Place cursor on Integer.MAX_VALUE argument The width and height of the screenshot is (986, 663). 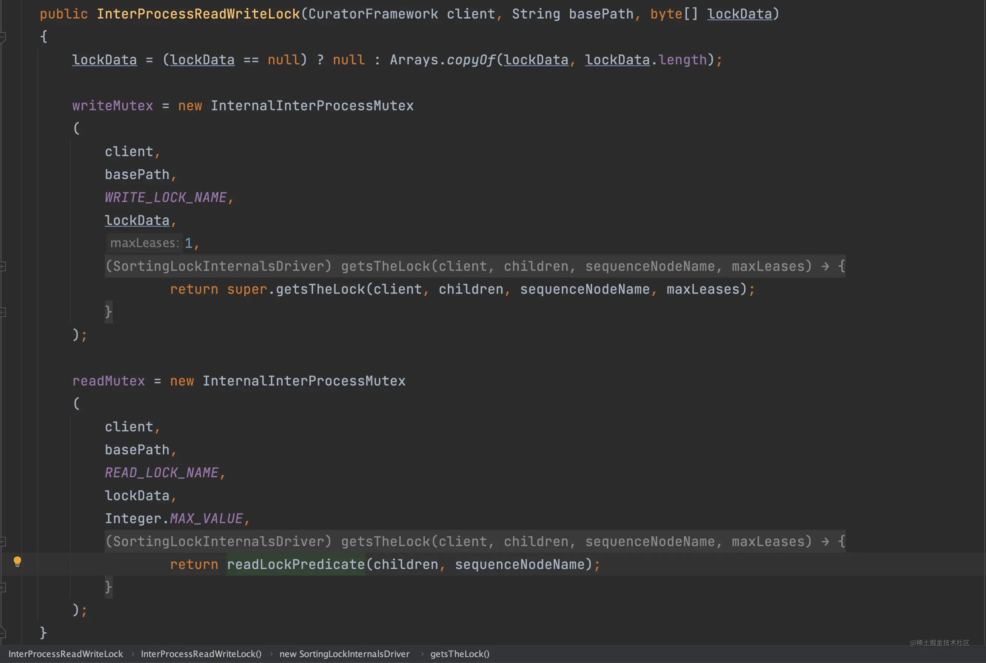pyautogui.click(x=174, y=519)
